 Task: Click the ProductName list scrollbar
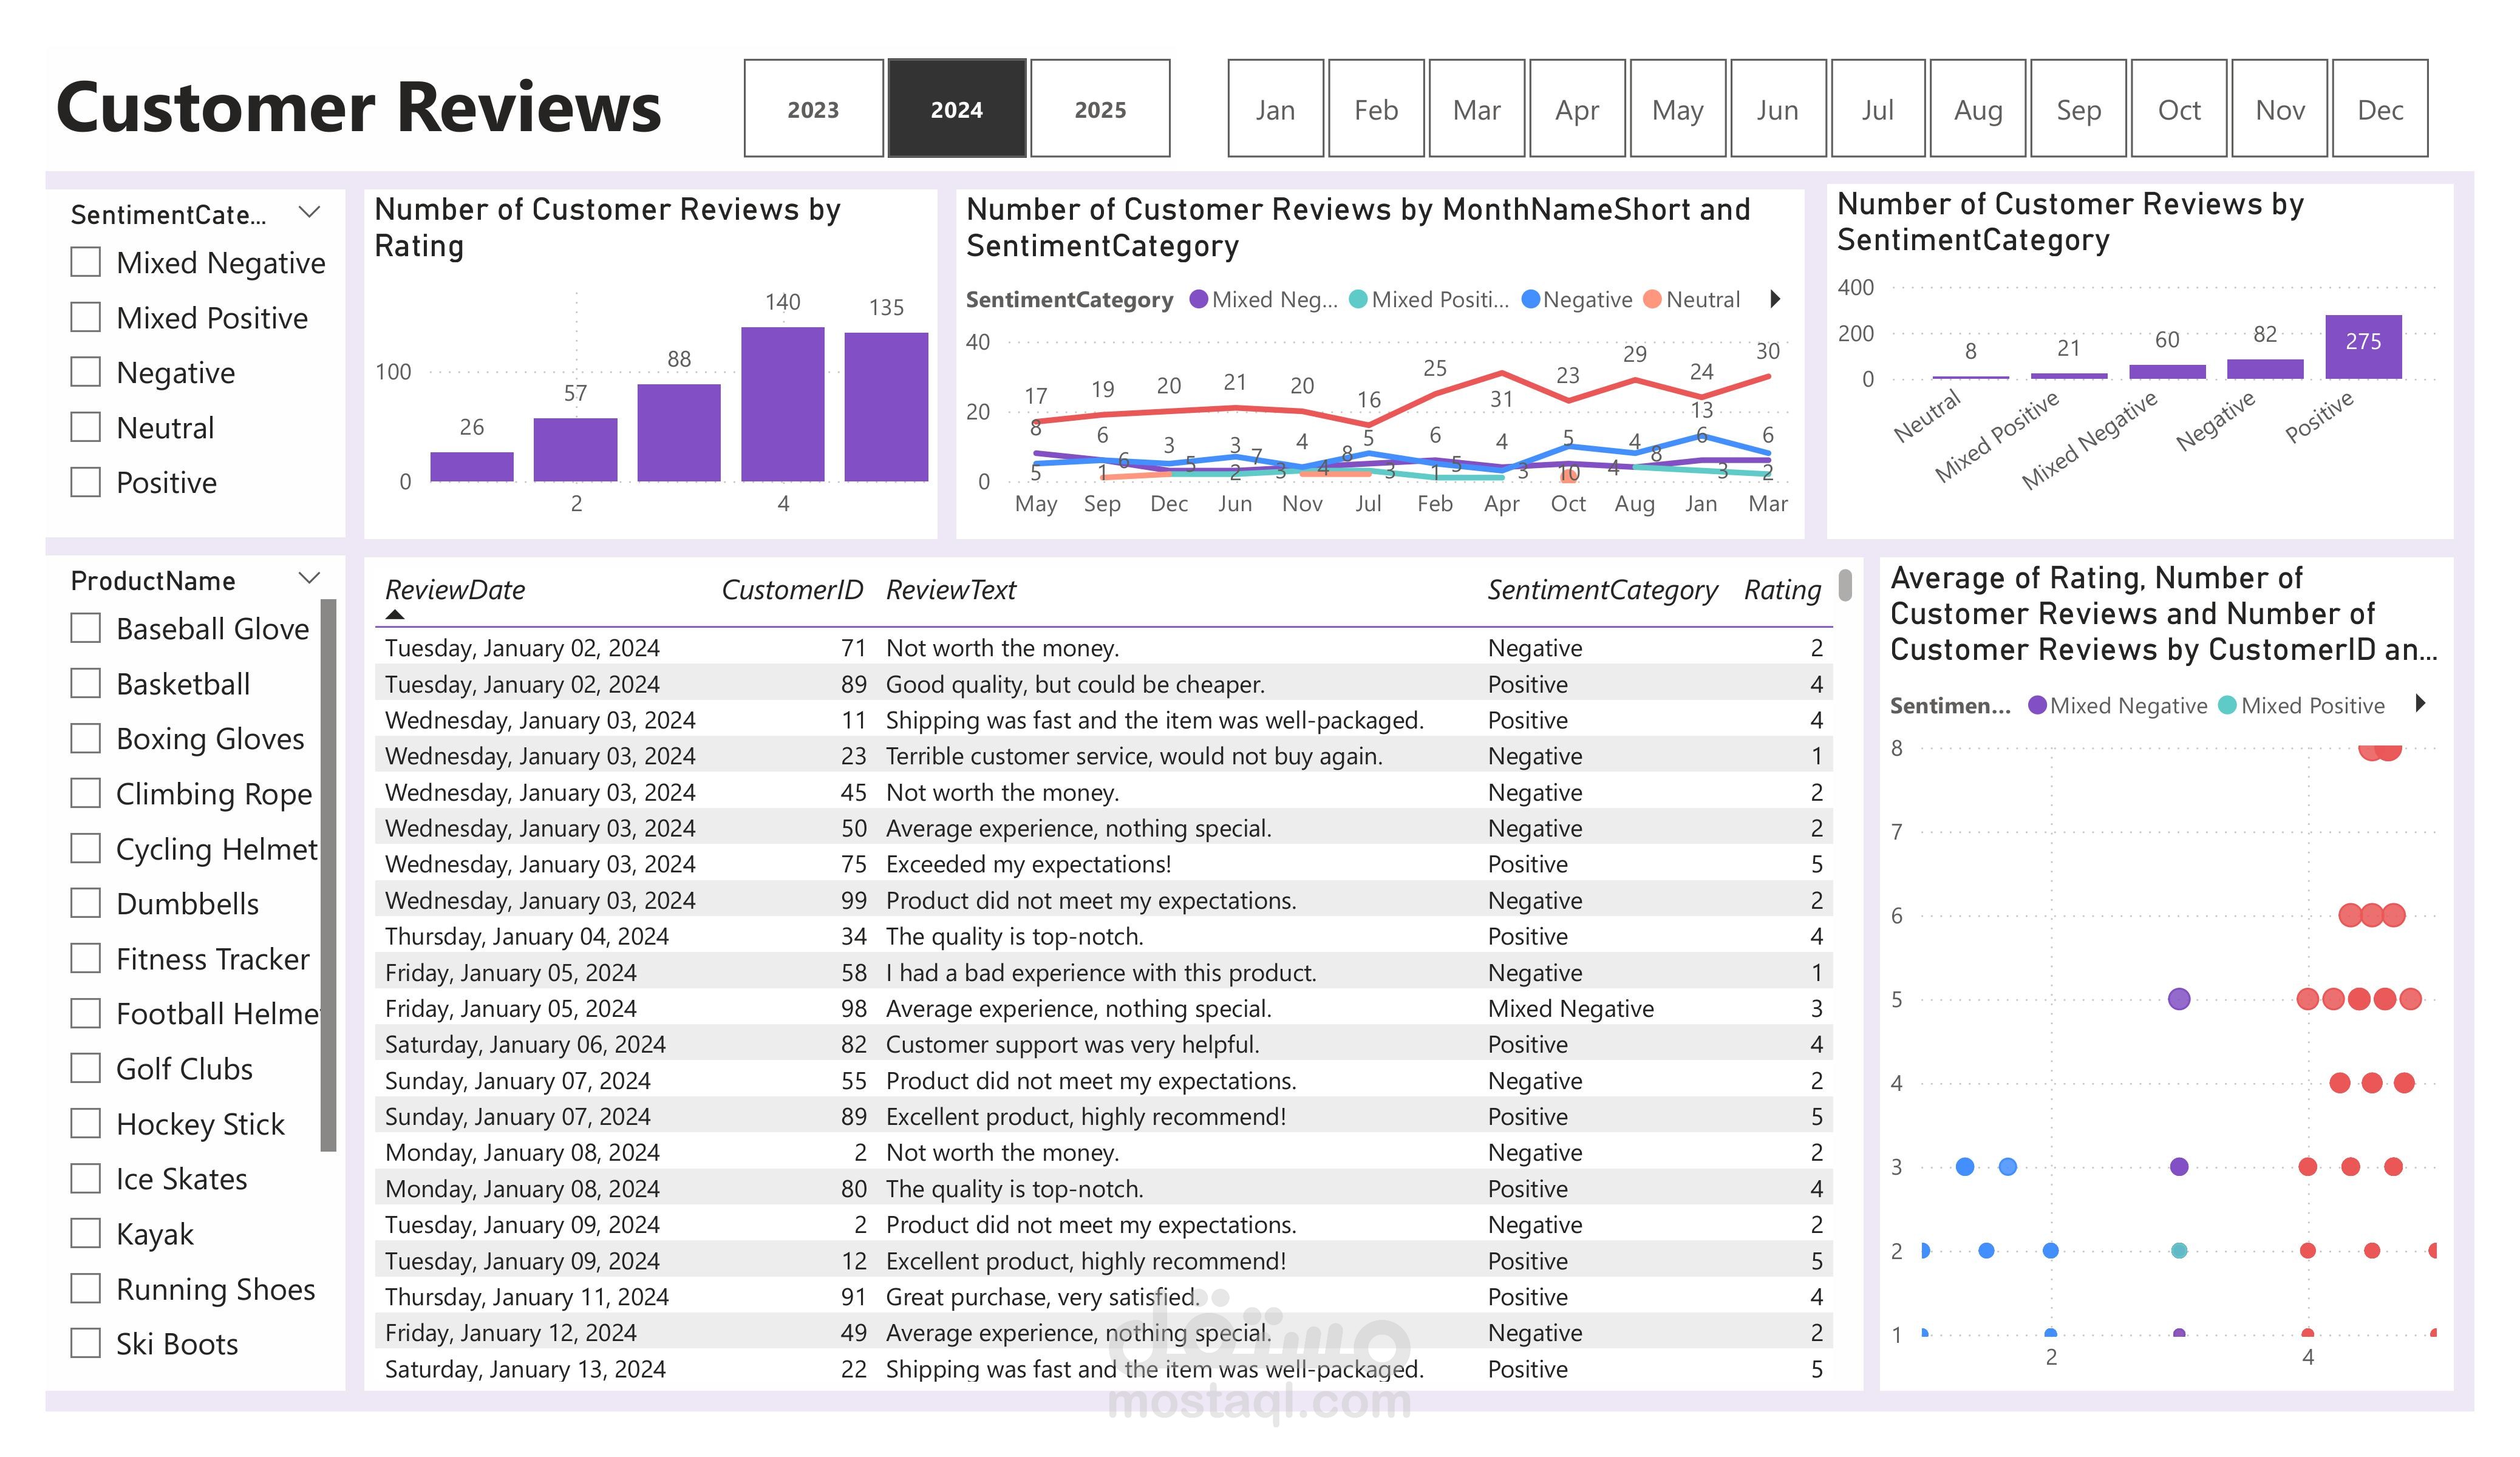[328, 875]
